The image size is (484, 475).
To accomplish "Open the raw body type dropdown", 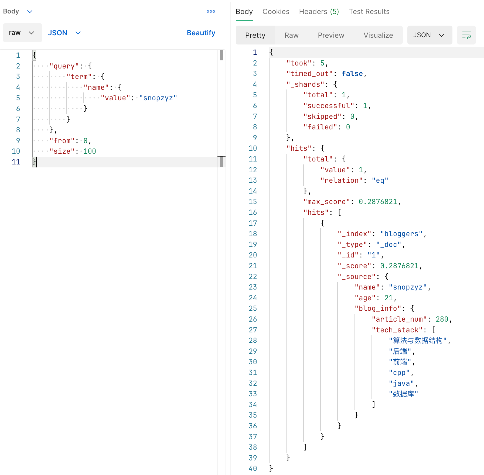I will click(22, 33).
